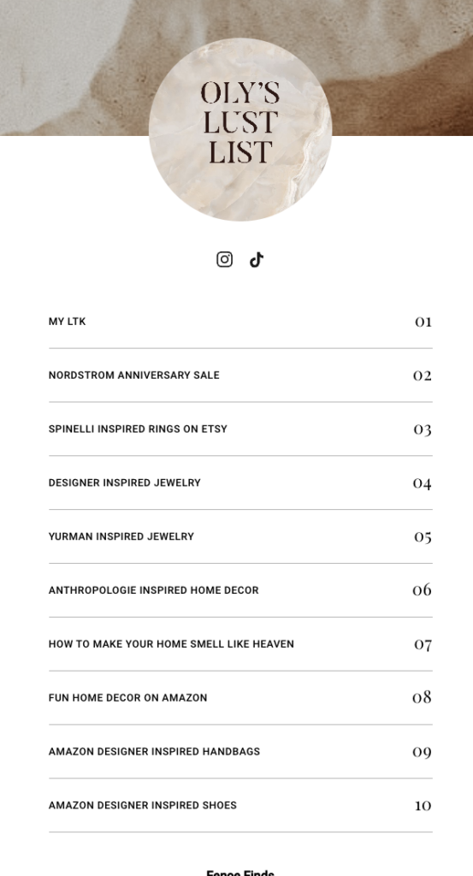The height and width of the screenshot is (876, 473).
Task: Click the Oly's Lust List round logo
Action: pyautogui.click(x=240, y=130)
